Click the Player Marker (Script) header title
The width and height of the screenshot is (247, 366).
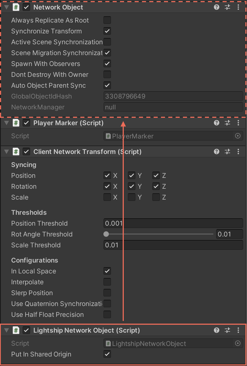coord(68,123)
